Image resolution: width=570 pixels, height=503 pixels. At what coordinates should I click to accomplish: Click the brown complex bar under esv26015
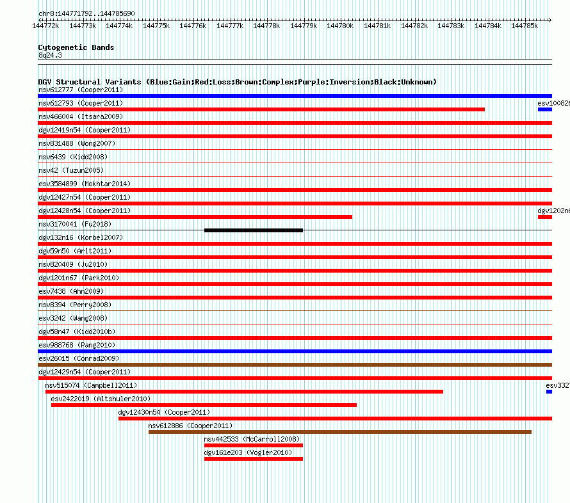[295, 365]
